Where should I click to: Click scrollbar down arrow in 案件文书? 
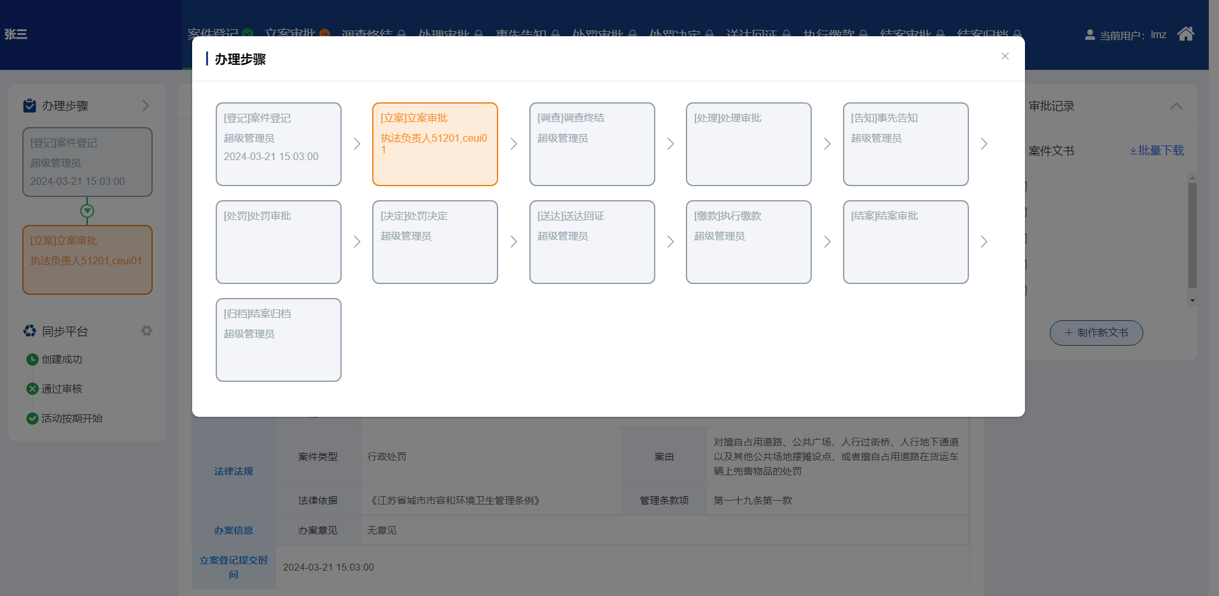pyautogui.click(x=1192, y=301)
